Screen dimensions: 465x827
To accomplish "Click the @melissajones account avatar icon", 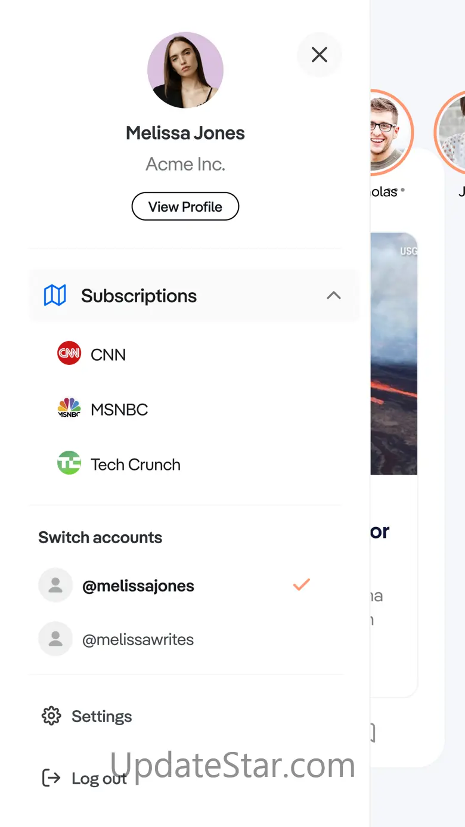I will click(55, 585).
